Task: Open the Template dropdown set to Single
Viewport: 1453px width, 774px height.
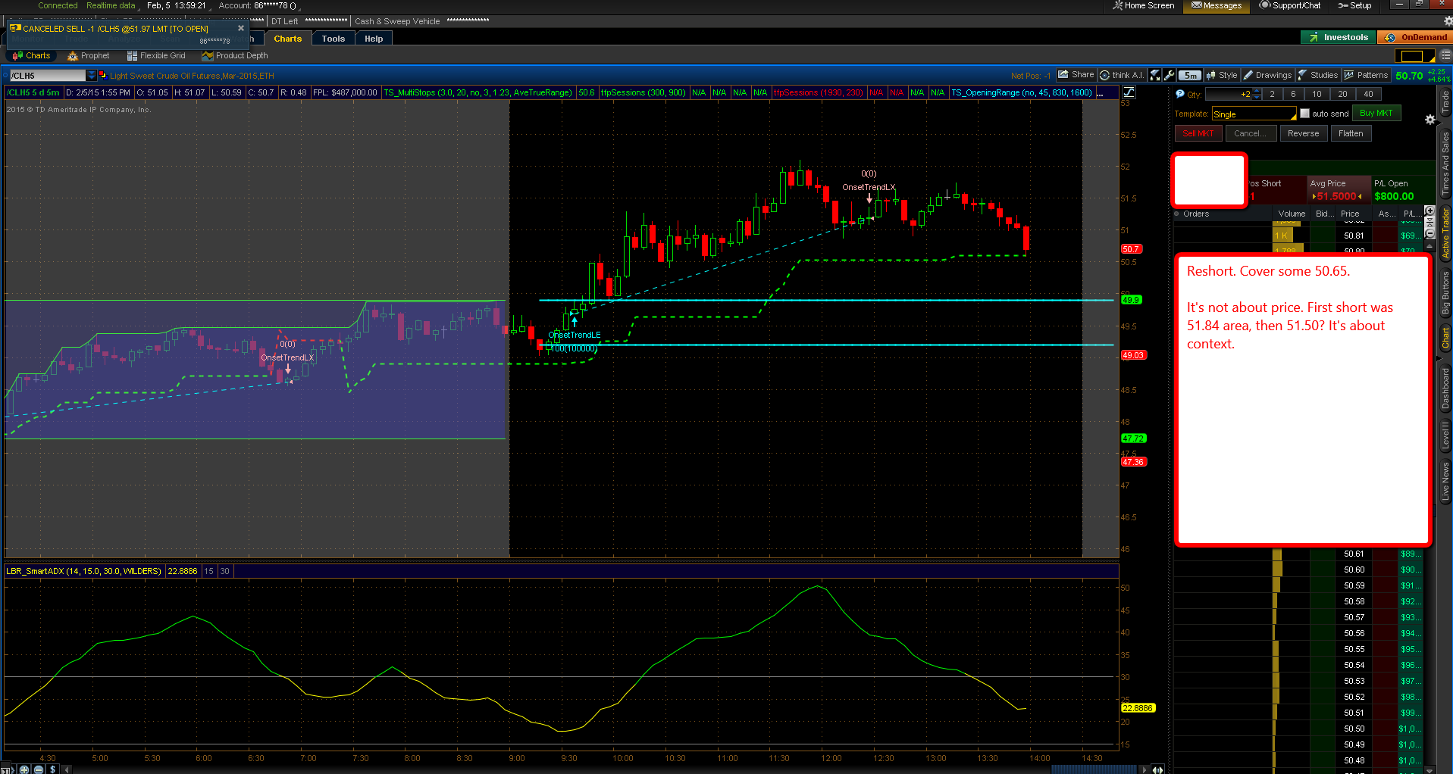Action: [x=1254, y=114]
